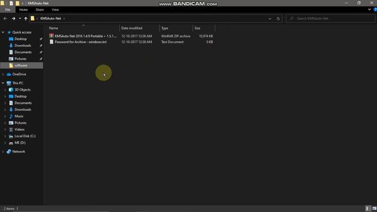377x212 pixels.
Task: Click Quick Access Toolbar properties icon
Action: coord(11,4)
